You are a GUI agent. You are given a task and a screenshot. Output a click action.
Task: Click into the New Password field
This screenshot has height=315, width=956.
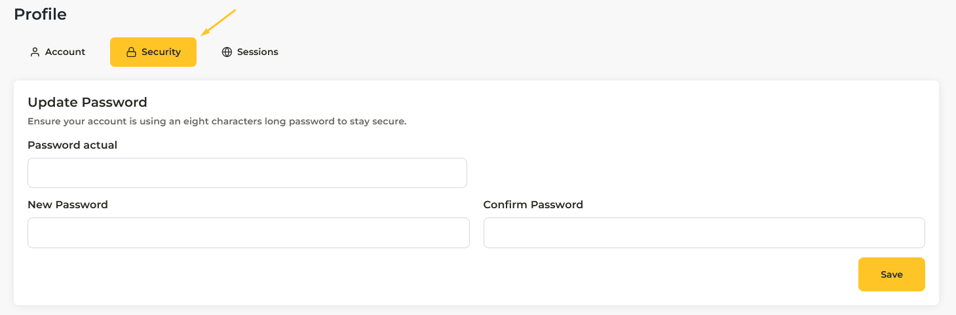click(x=248, y=232)
